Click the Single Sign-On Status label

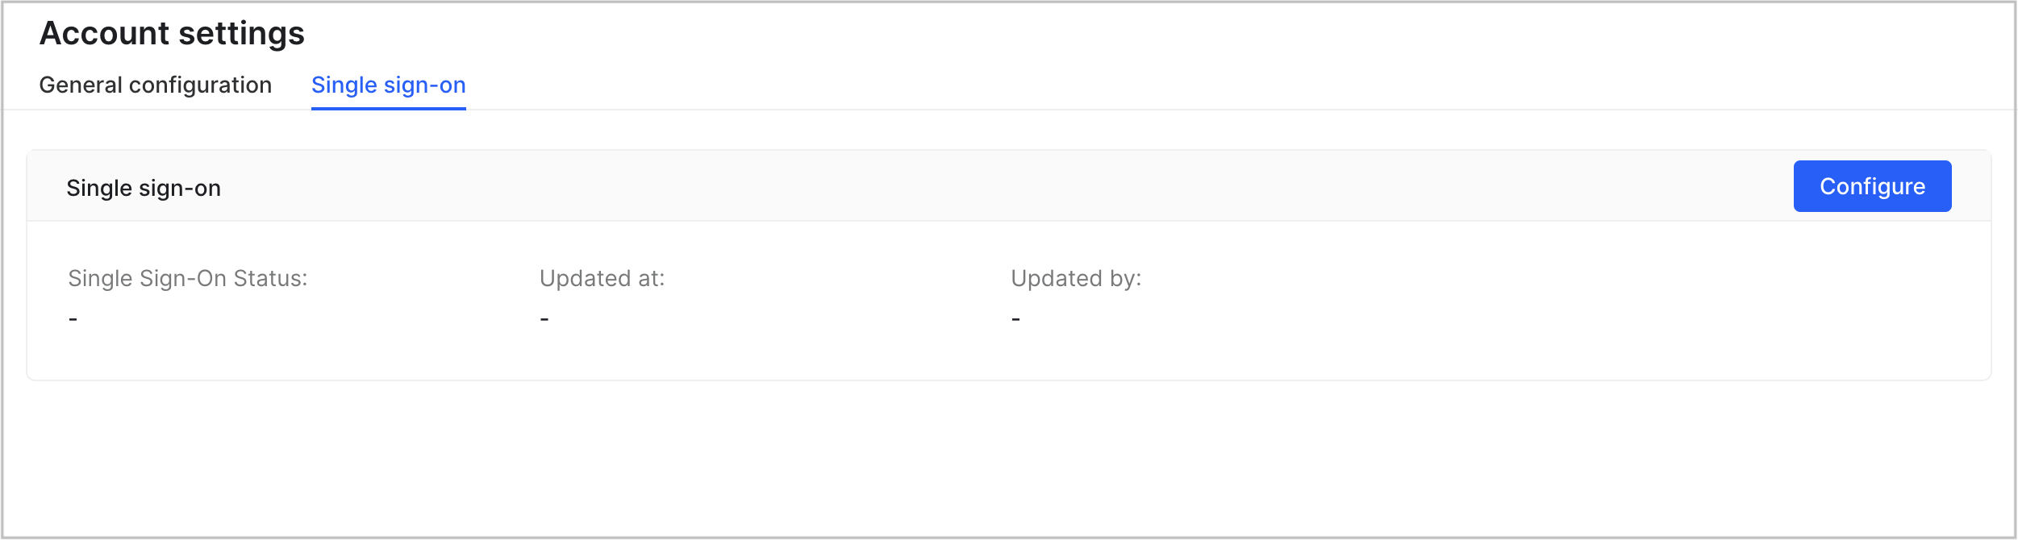[187, 278]
